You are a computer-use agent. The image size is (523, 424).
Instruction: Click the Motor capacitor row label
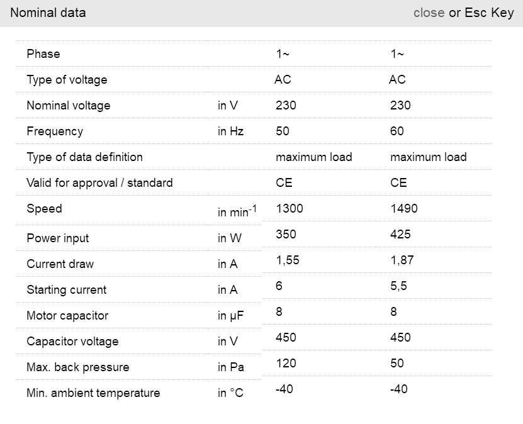[67, 316]
